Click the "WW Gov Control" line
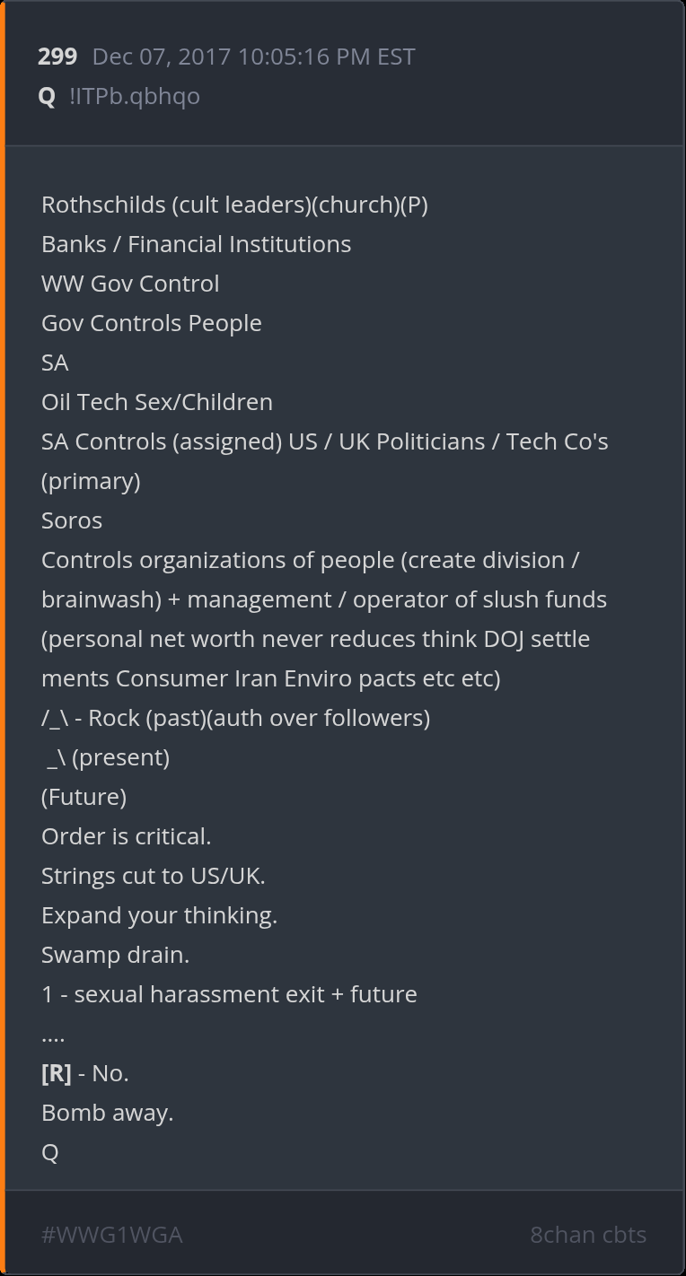Image resolution: width=686 pixels, height=1276 pixels. pyautogui.click(x=130, y=284)
